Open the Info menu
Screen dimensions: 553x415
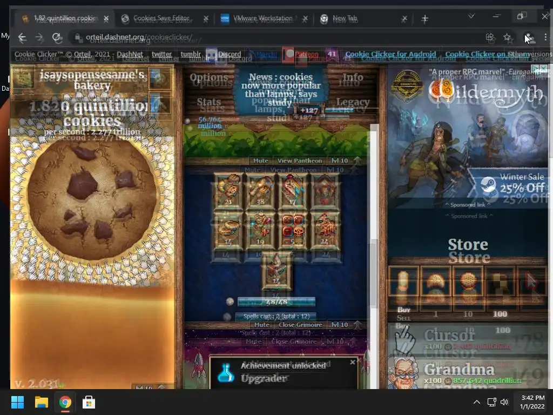coord(353,77)
